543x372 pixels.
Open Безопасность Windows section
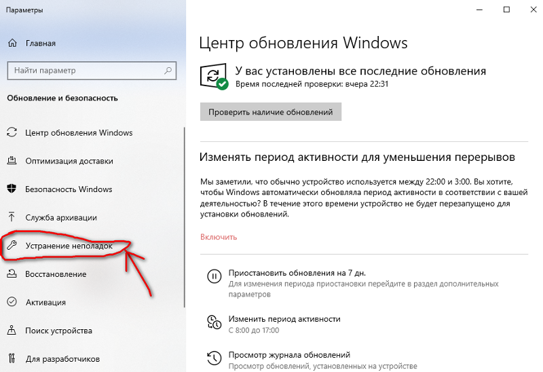click(69, 189)
